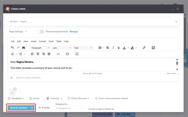188x117 pixels.
Task: Click the Manage link
Action: pos(74,31)
